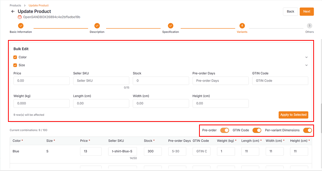This screenshot has height=171, width=322.
Task: Uncheck the Color checkbox in Bulk Edit
Action: pos(15,57)
